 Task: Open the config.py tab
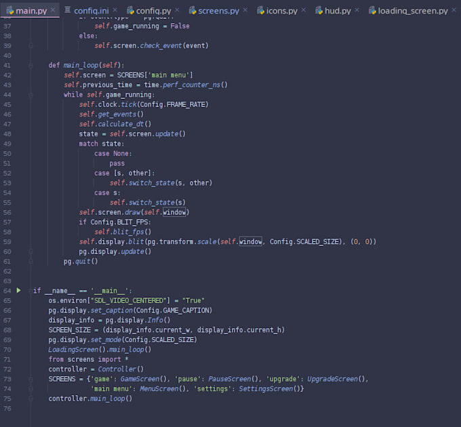point(153,11)
